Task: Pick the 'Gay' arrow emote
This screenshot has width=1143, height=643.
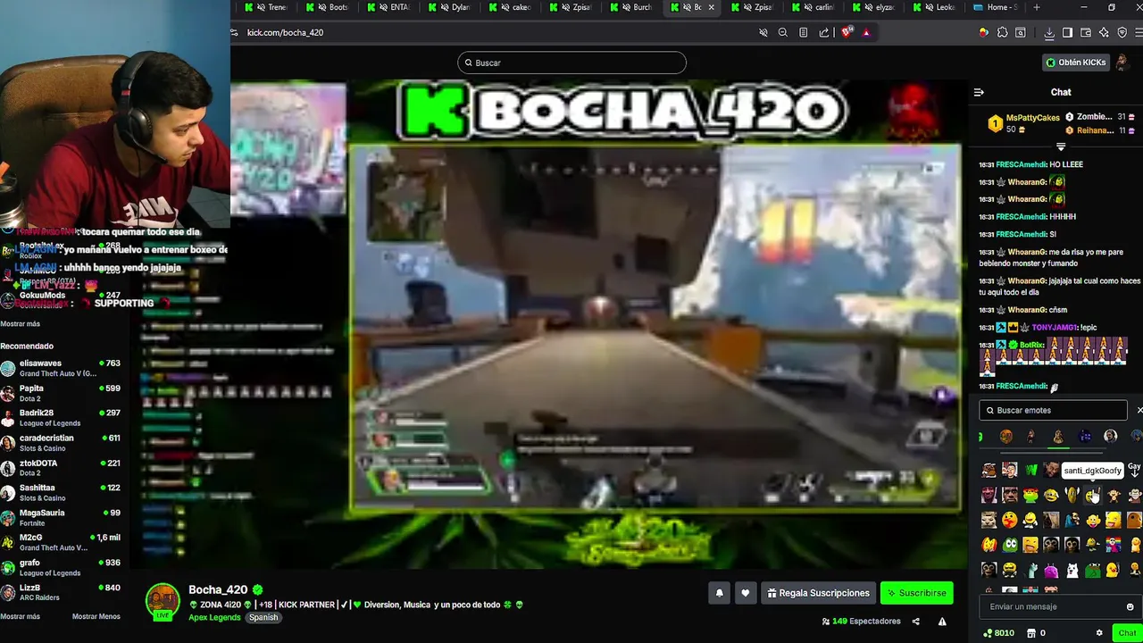Action: click(1134, 470)
